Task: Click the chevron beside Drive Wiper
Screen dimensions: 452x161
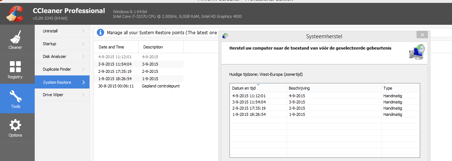Action: click(83, 95)
